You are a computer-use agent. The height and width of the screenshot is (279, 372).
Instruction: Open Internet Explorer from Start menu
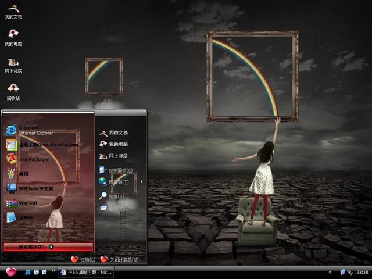point(28,130)
